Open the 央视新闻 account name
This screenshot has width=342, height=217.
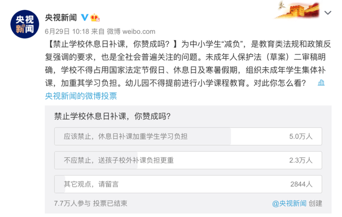[61, 18]
